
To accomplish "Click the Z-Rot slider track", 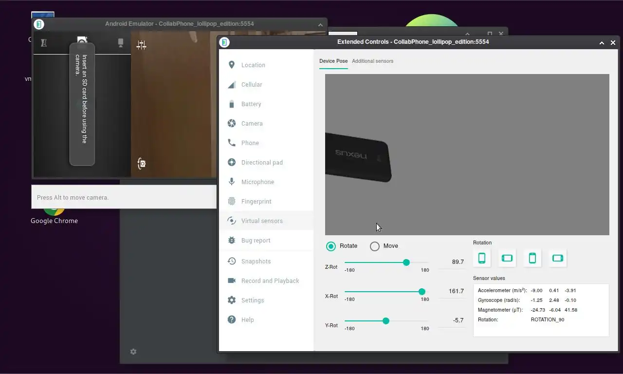I will [x=386, y=262].
